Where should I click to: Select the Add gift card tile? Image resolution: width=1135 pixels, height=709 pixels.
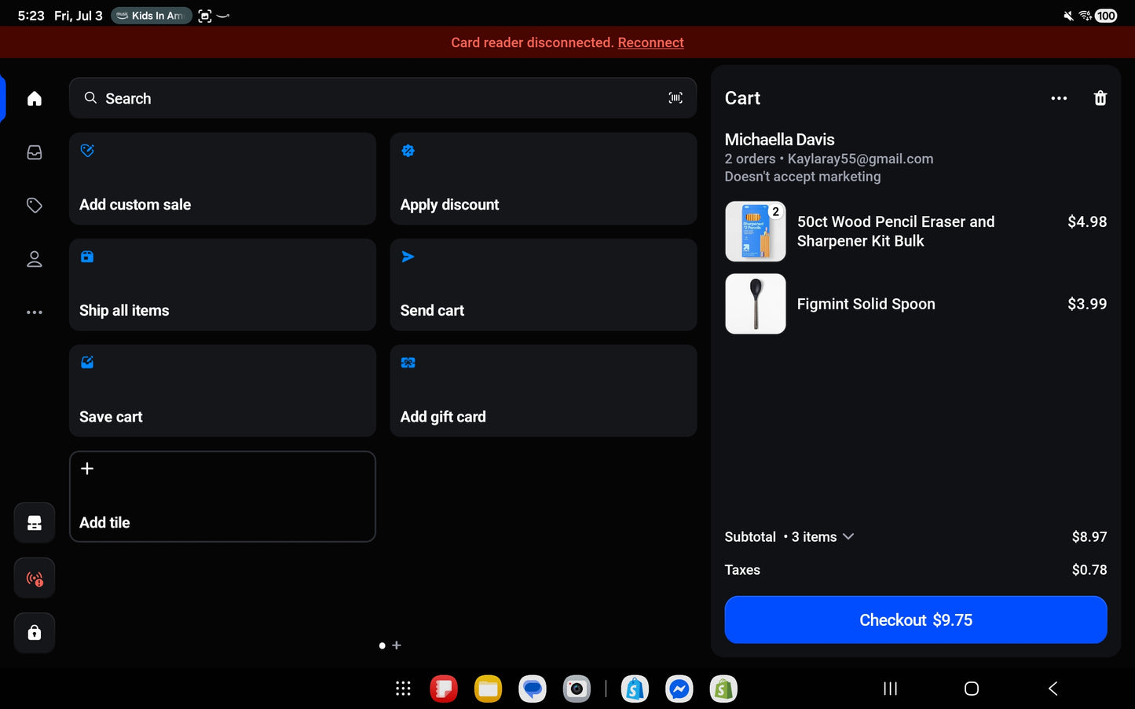point(544,391)
